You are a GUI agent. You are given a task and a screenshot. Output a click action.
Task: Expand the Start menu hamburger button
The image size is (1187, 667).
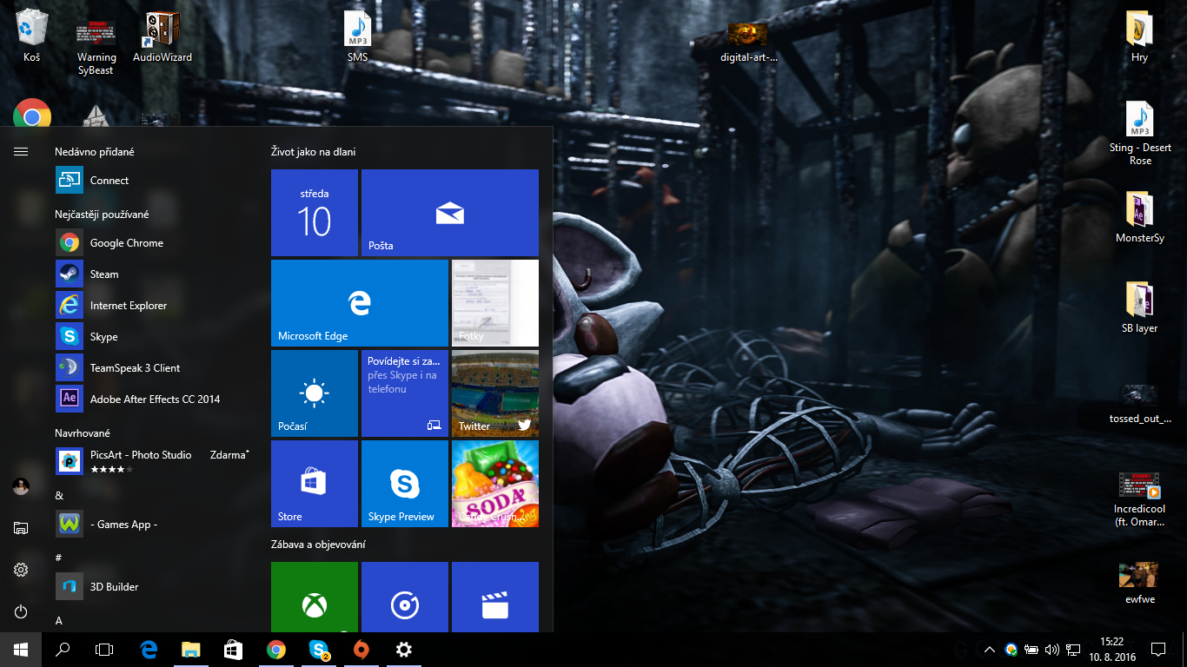[21, 152]
